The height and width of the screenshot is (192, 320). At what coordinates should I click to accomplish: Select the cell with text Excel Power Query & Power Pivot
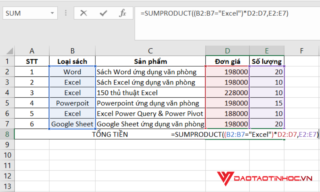150,113
